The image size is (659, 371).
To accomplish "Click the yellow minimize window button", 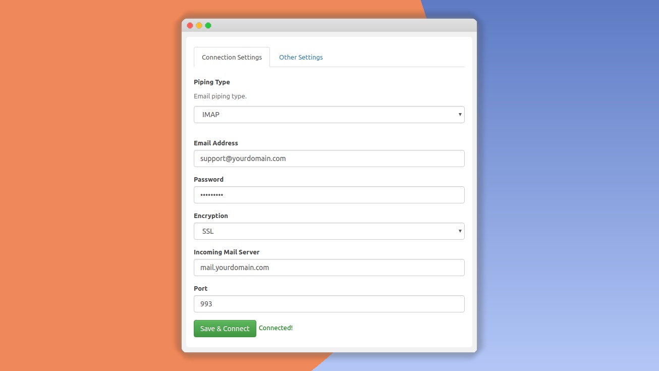I will click(x=199, y=26).
